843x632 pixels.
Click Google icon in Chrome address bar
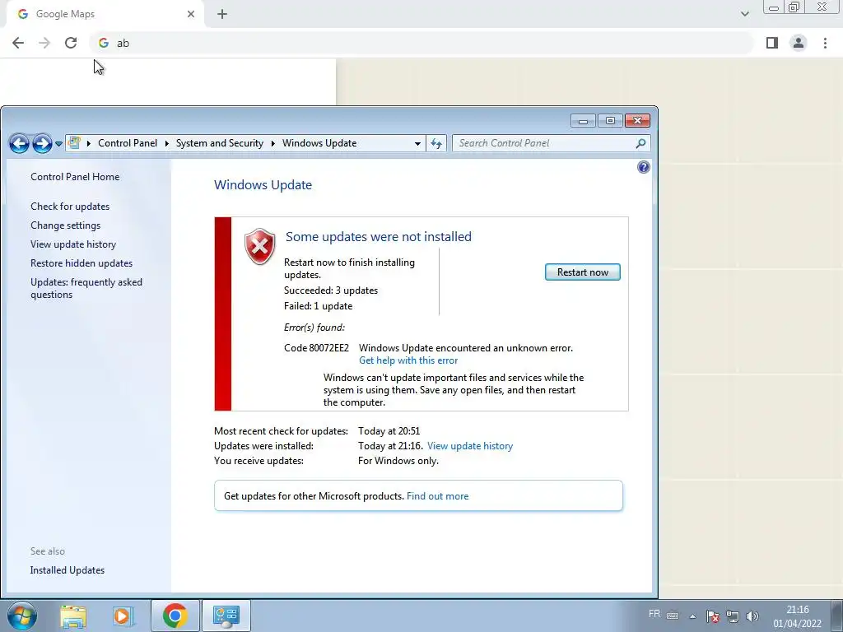103,43
